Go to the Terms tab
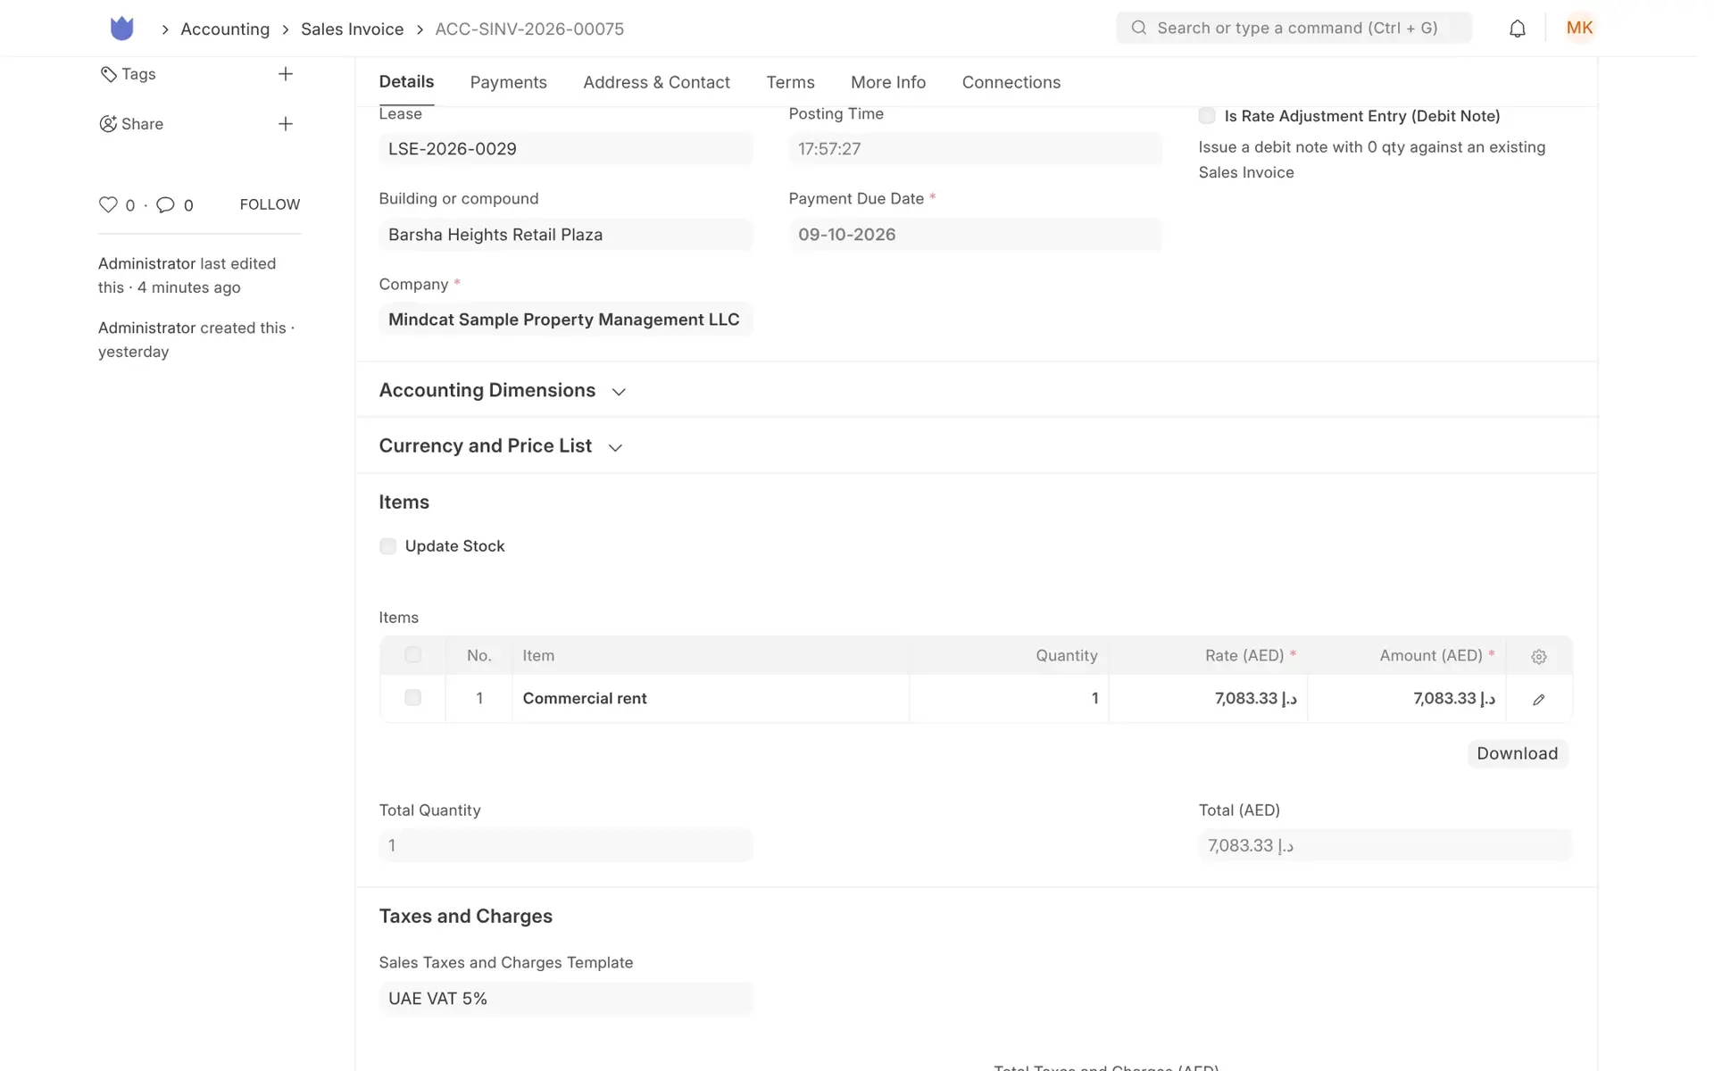This screenshot has width=1714, height=1071. pyautogui.click(x=790, y=82)
